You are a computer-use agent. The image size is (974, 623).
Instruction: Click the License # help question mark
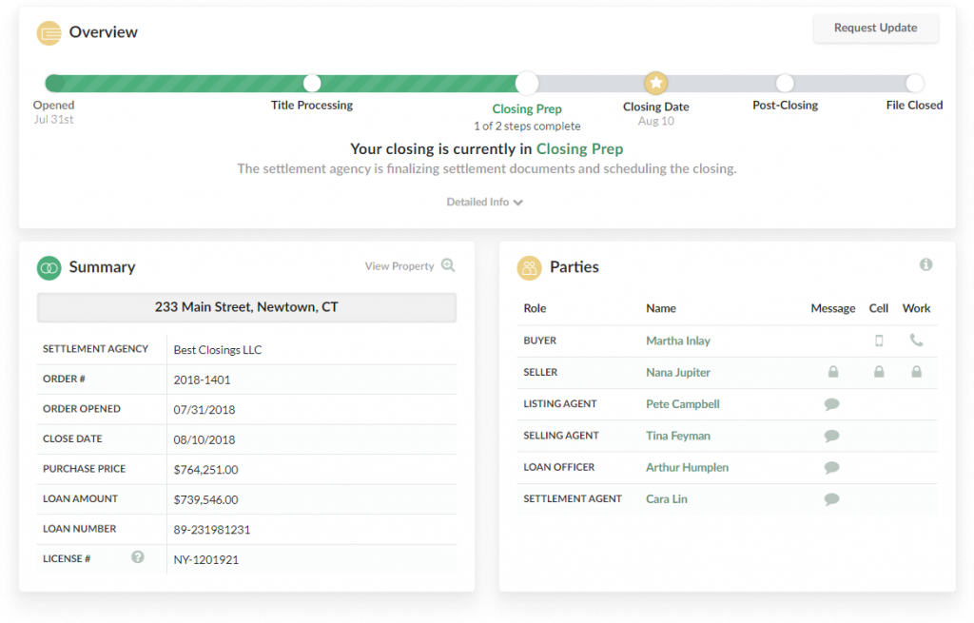138,558
